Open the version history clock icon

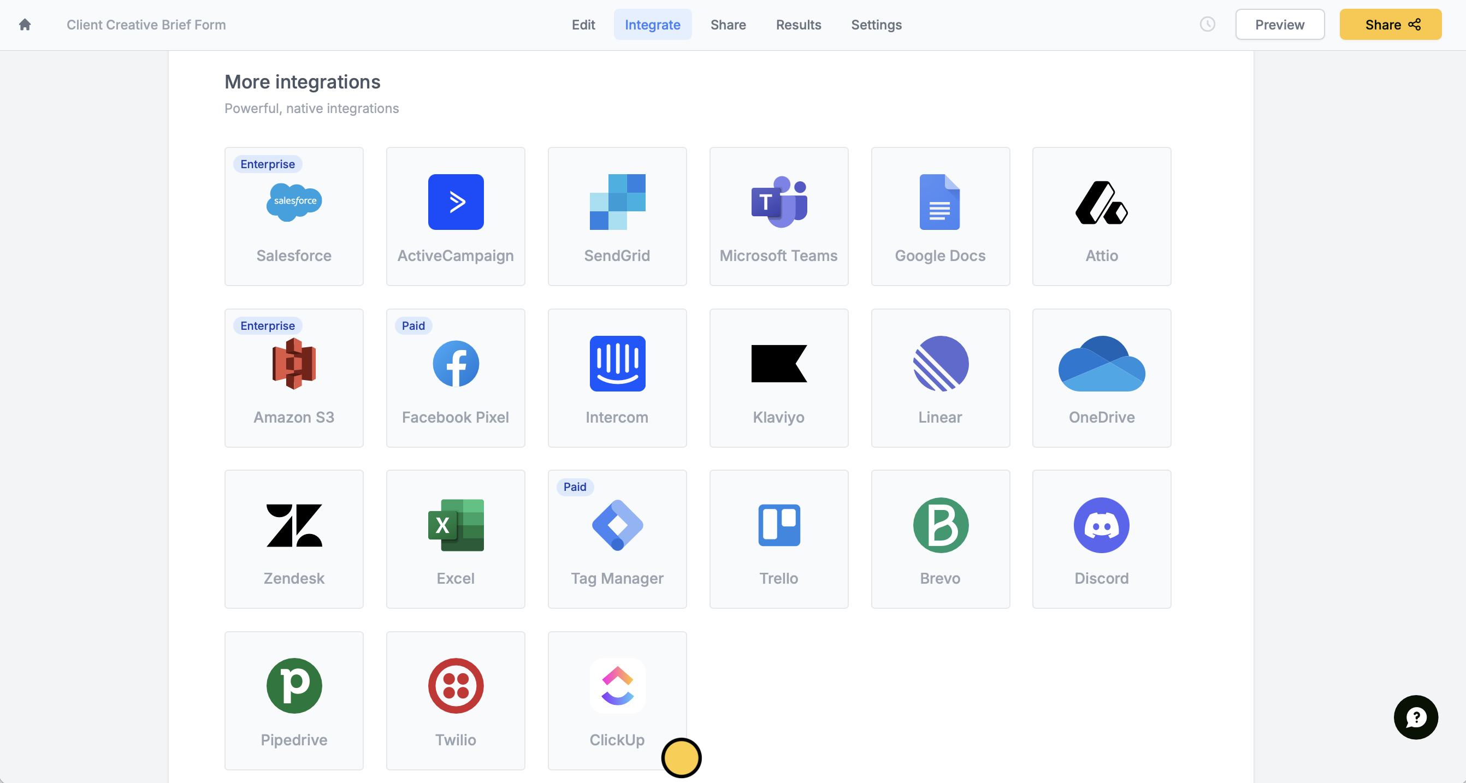(x=1207, y=25)
